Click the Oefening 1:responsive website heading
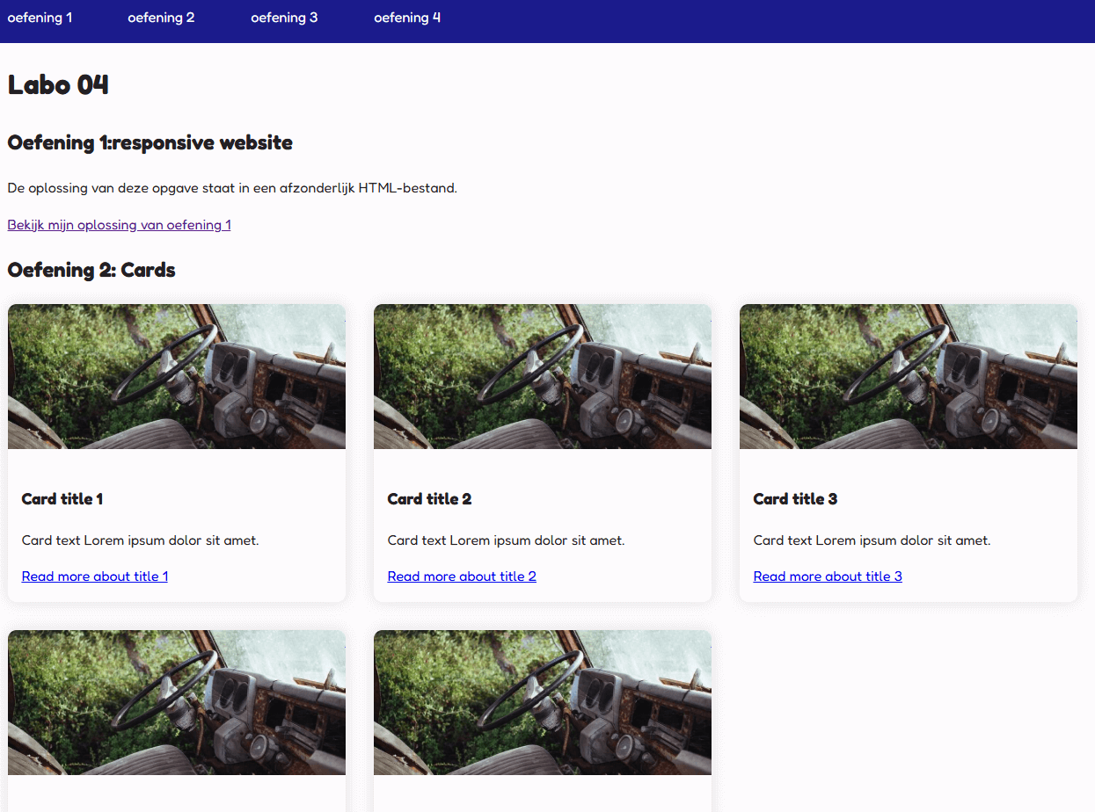Screen dimensions: 1095x812 (x=150, y=142)
